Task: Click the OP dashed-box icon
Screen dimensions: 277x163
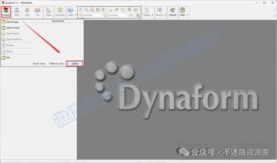Action: click(x=136, y=10)
